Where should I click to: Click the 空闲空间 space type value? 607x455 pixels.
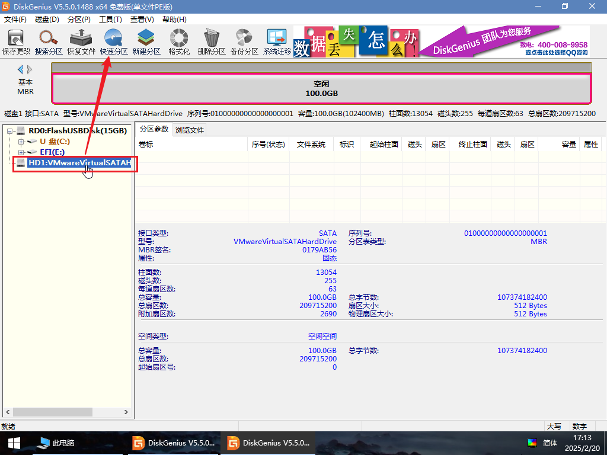click(322, 337)
